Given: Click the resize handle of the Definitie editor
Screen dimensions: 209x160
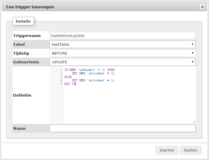Looking at the screenshot, I should [194, 122].
